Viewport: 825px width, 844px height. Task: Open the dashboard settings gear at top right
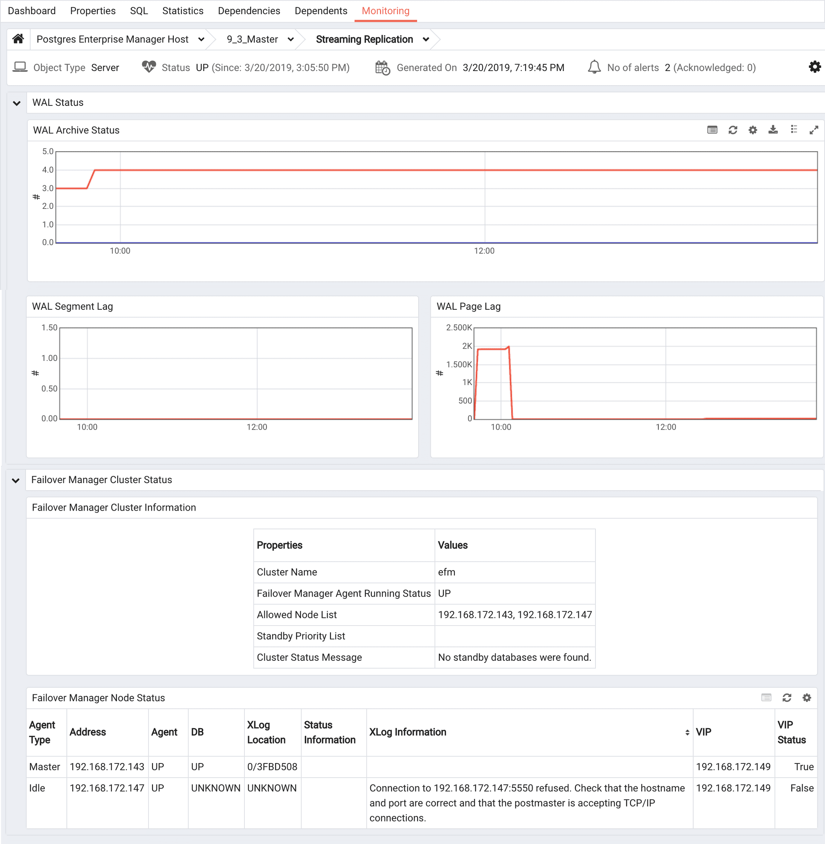point(814,67)
